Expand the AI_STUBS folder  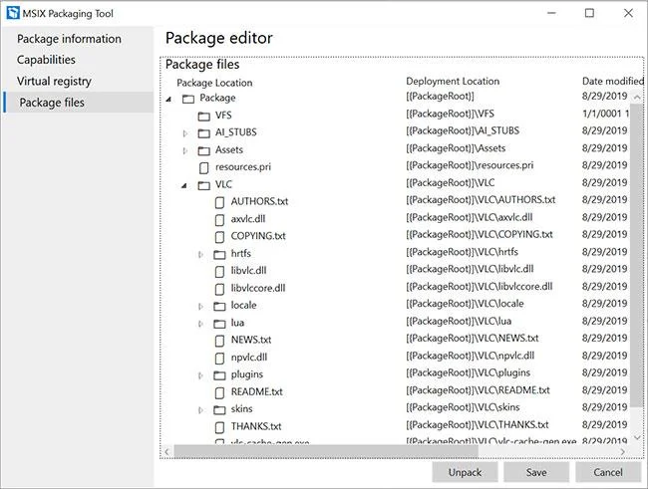tap(185, 133)
